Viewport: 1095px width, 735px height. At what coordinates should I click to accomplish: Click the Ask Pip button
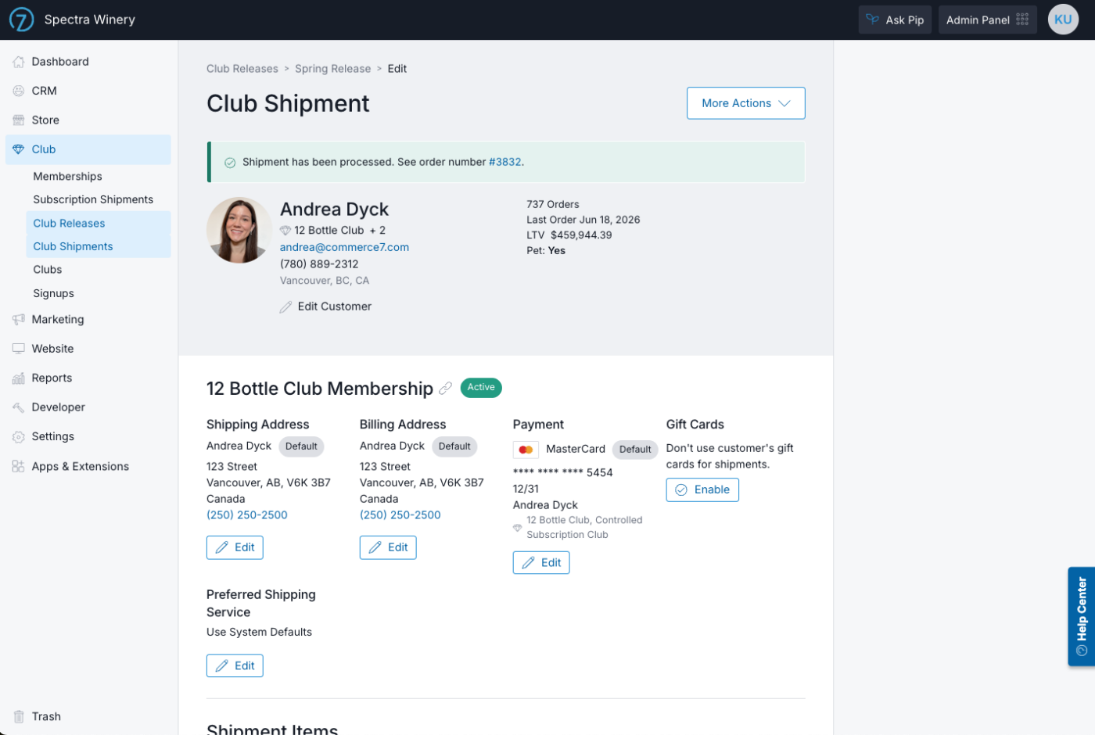896,20
